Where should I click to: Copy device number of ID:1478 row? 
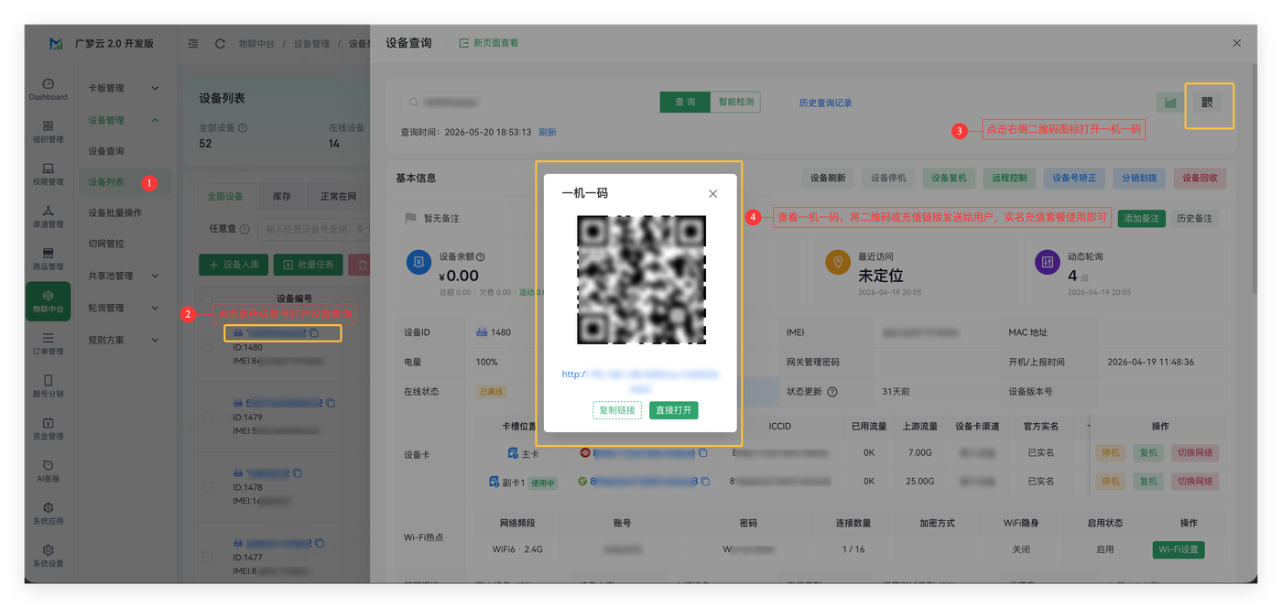(298, 473)
